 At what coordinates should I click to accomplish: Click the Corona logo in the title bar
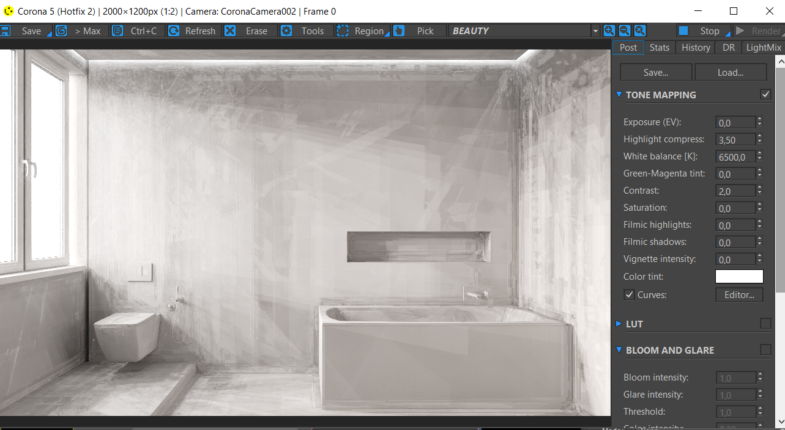(x=9, y=11)
